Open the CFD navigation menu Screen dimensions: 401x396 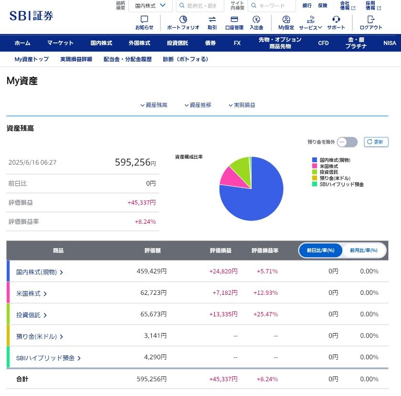tap(323, 43)
